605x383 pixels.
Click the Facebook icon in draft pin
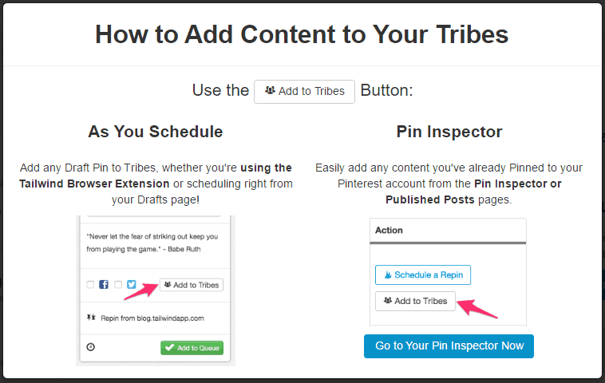(x=104, y=285)
